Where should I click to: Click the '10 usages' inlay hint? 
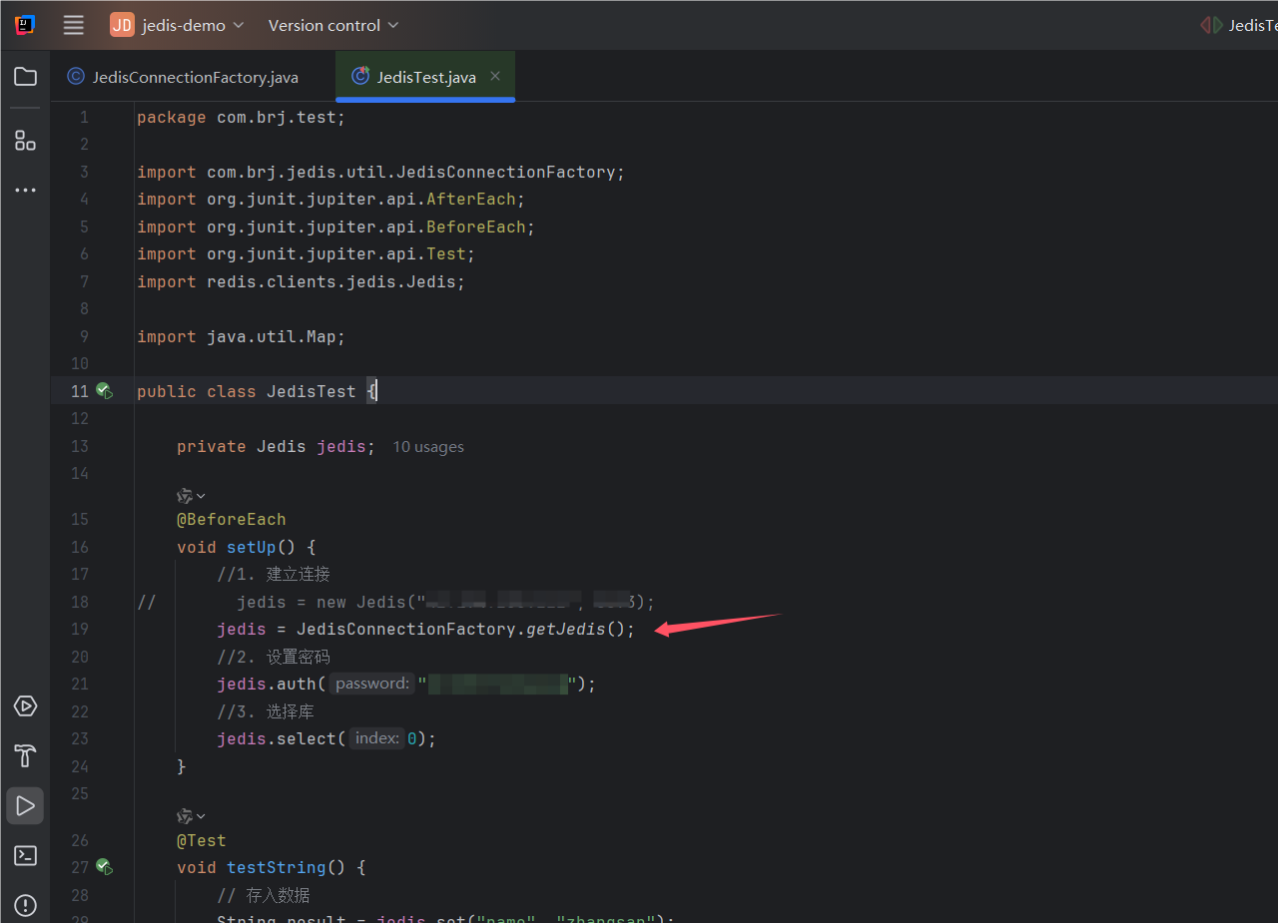[x=428, y=446]
